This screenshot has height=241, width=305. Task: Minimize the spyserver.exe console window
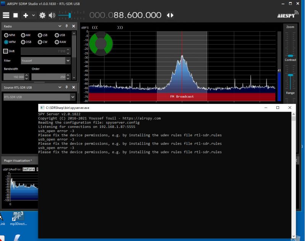coord(266,108)
